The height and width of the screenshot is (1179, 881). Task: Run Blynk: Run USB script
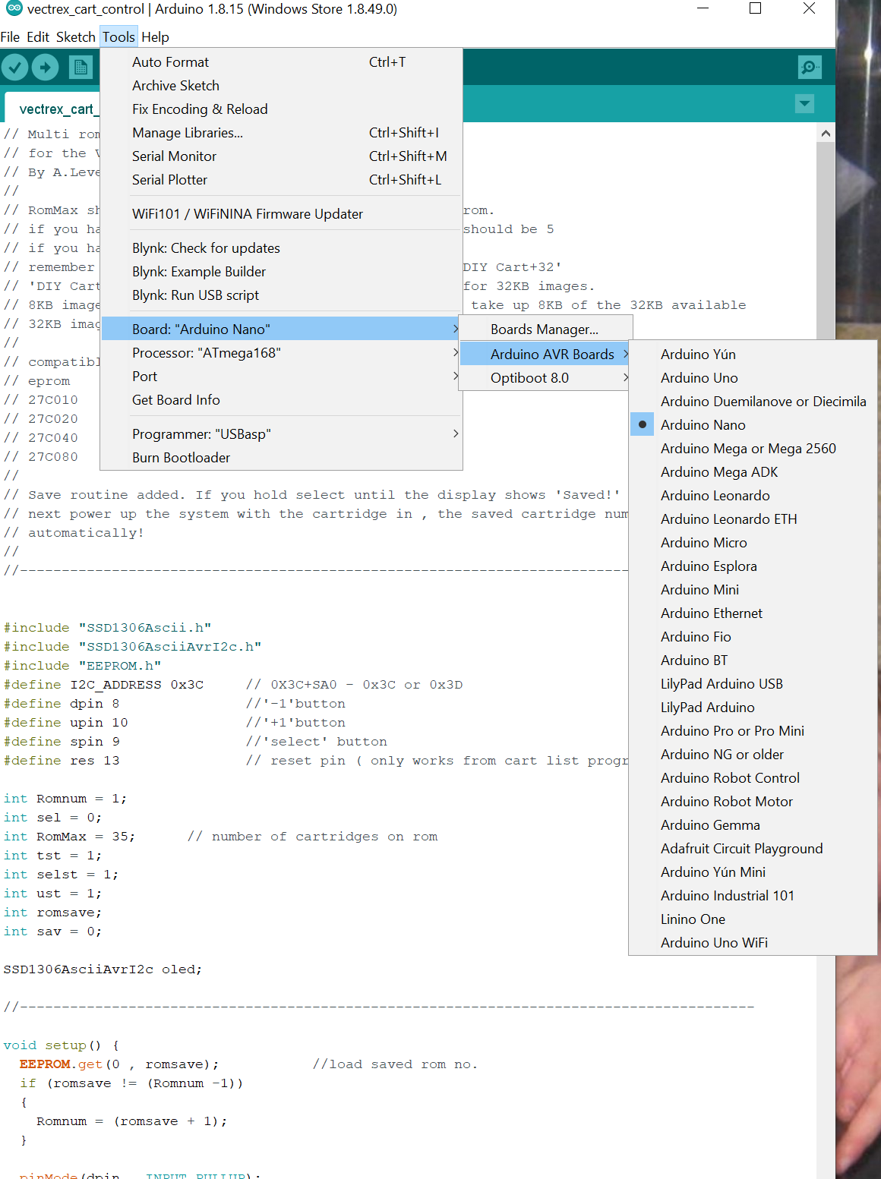[281, 295]
